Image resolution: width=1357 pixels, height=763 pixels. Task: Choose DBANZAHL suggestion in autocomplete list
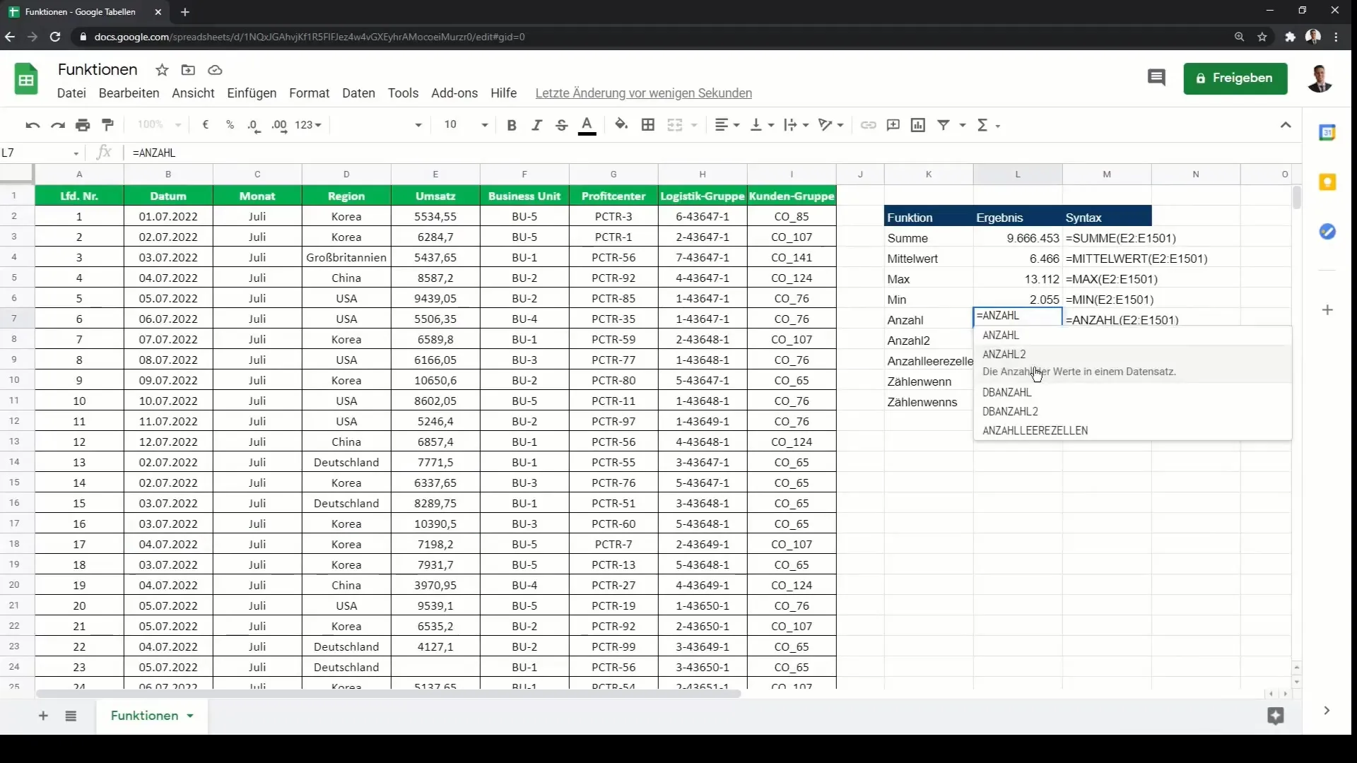(x=1132, y=393)
